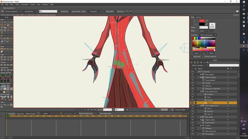The image size is (248, 139).
Task: Open the Bone Constraints dropdown
Action: pyautogui.click(x=13, y=11)
